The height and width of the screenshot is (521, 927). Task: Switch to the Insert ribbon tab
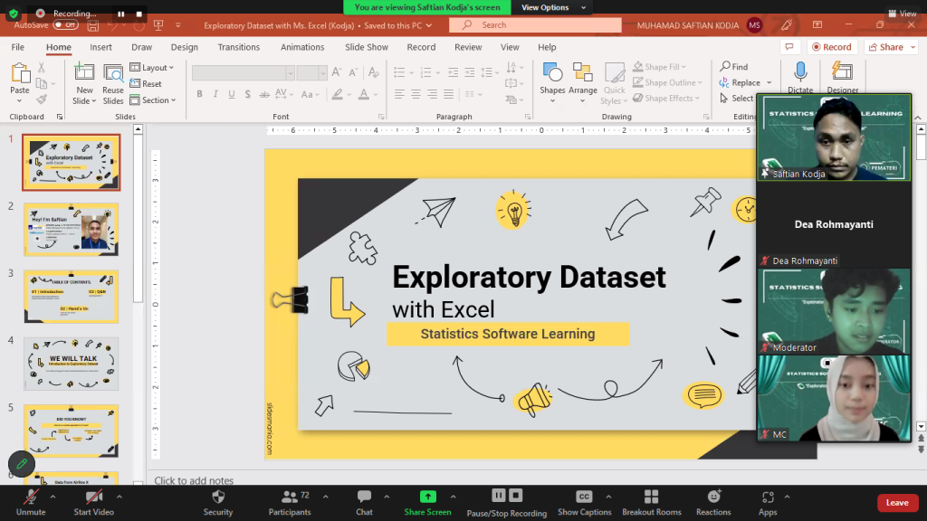pos(100,46)
